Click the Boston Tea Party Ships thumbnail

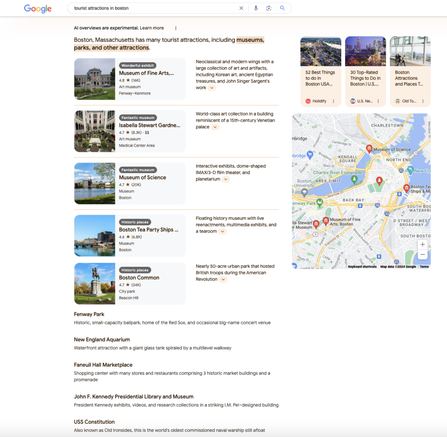click(x=95, y=236)
